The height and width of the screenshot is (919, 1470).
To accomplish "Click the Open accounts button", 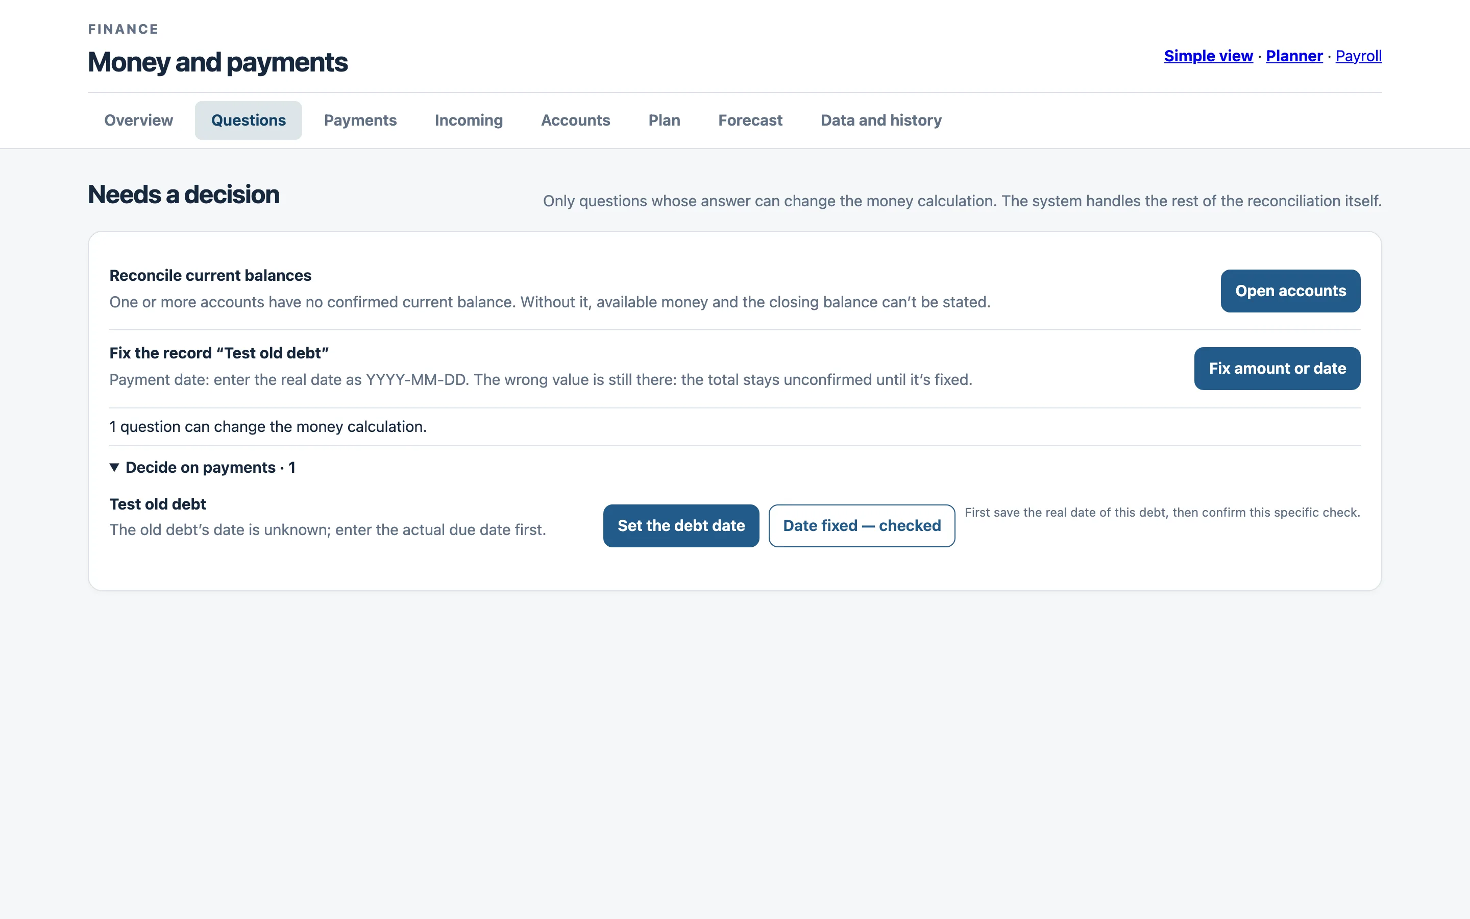I will click(x=1290, y=291).
